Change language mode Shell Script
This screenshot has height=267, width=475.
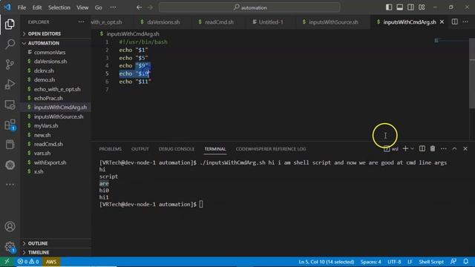click(x=431, y=262)
